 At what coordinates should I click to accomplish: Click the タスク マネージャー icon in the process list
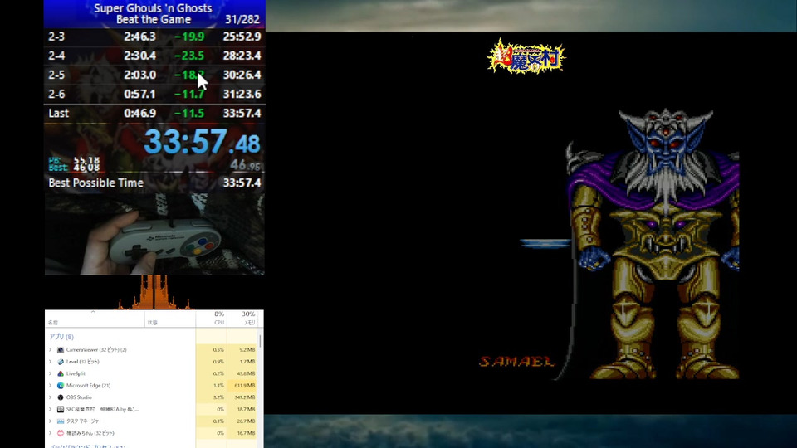[x=61, y=421]
